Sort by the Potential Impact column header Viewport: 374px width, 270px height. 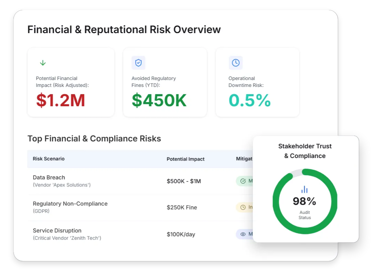click(x=186, y=159)
